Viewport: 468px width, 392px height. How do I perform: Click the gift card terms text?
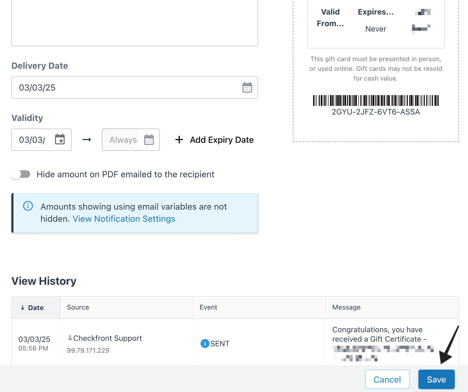376,69
